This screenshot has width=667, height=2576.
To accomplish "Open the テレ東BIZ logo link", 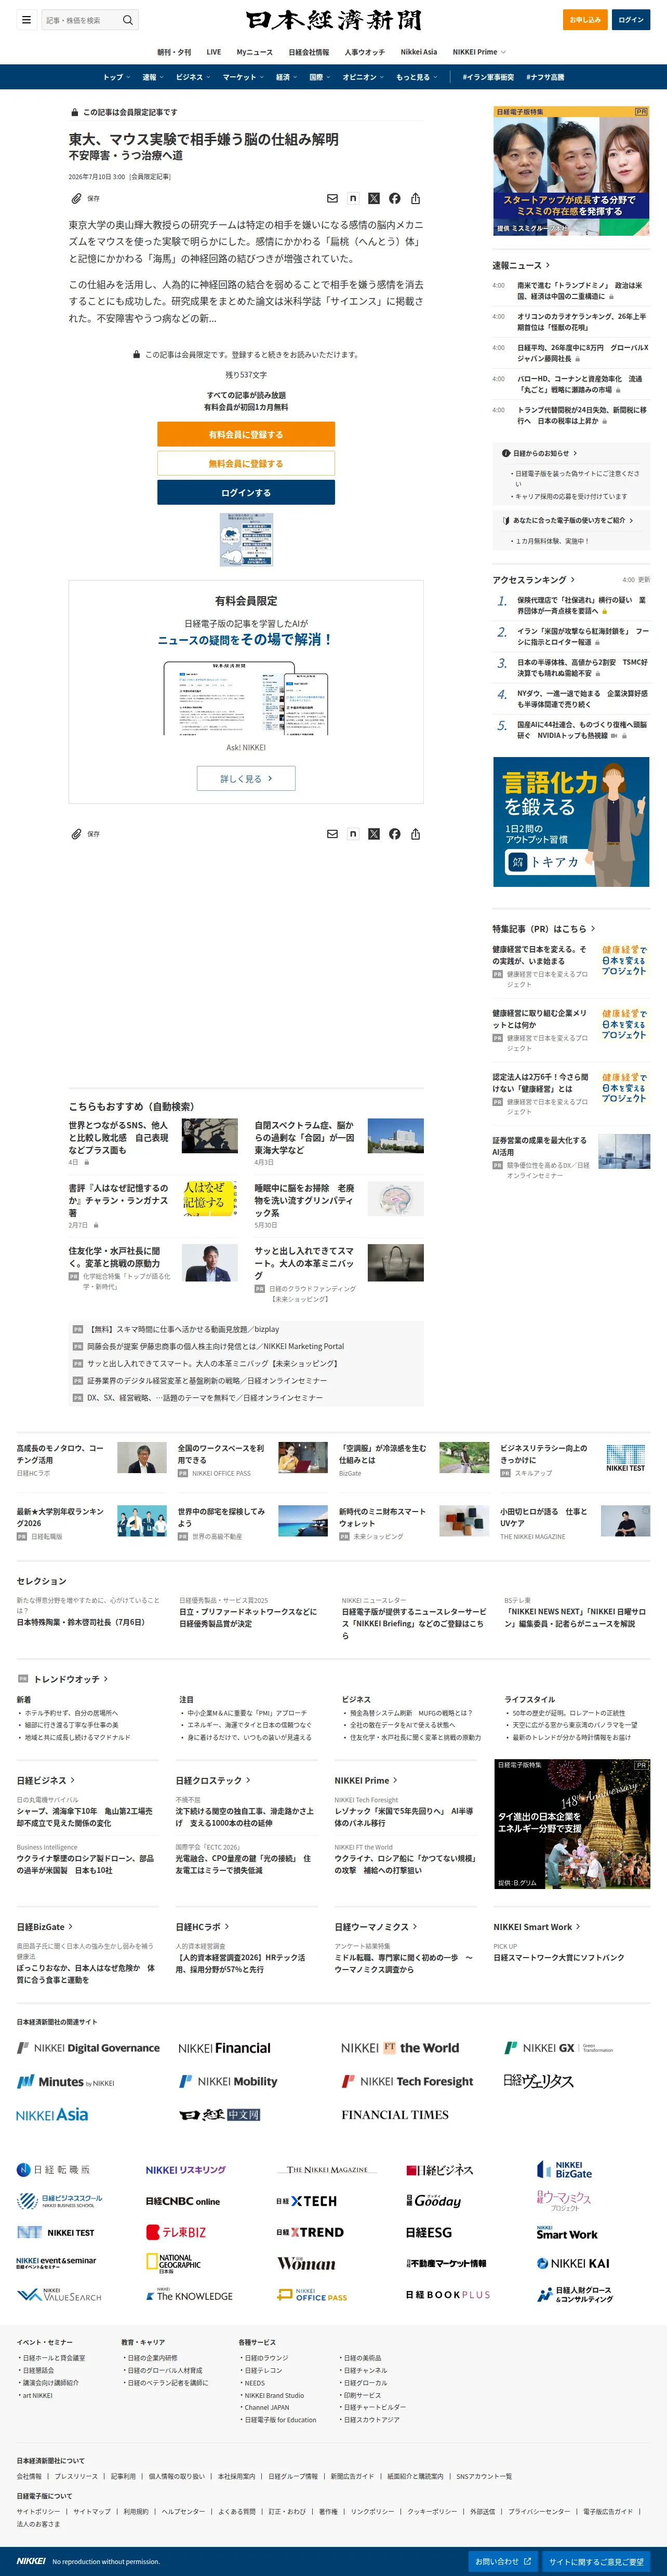I will (176, 2232).
